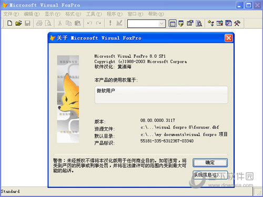Click the Print Preview toolbar icon
Viewport: 263px width, 197px height.
(x=48, y=23)
